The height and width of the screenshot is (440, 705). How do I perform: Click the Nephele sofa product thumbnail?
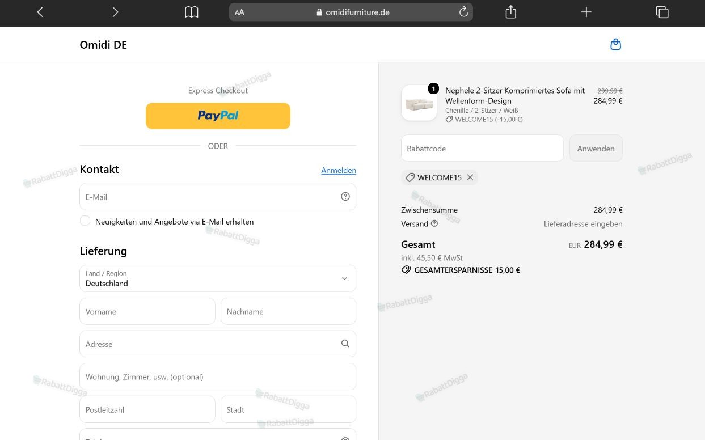click(x=419, y=103)
